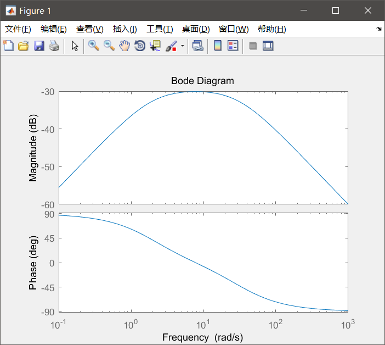This screenshot has height=345, width=385.
Task: Open the 插入(I) menu
Action: [124, 29]
